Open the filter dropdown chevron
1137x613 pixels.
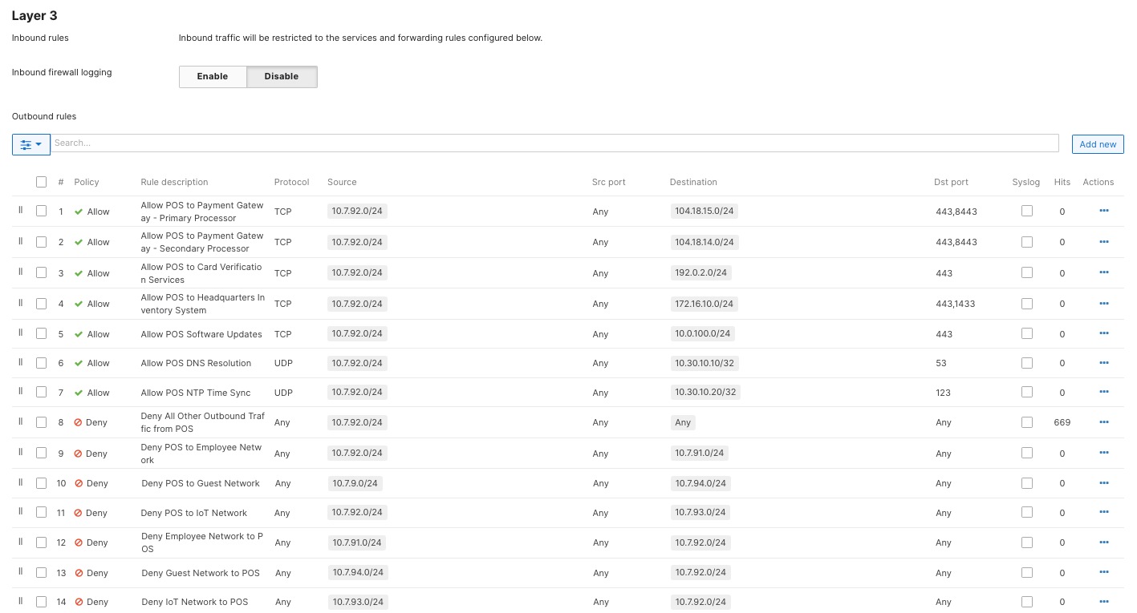pos(38,144)
